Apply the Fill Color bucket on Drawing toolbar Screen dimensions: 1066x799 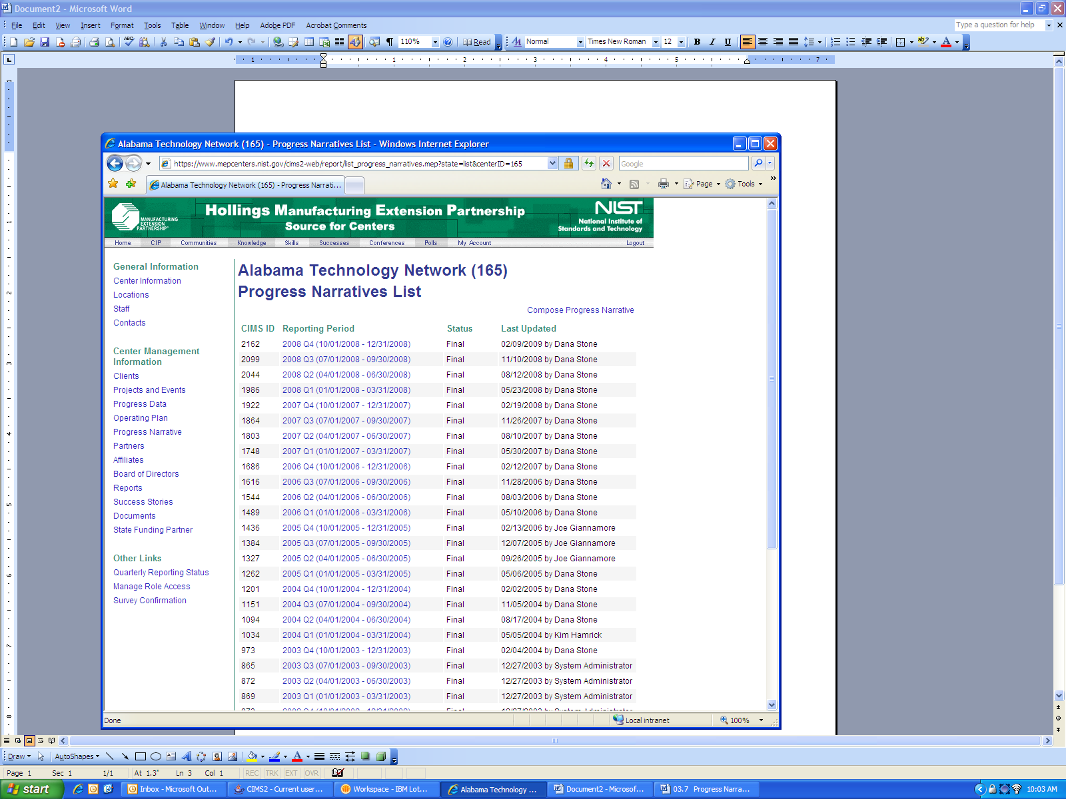[x=252, y=756]
